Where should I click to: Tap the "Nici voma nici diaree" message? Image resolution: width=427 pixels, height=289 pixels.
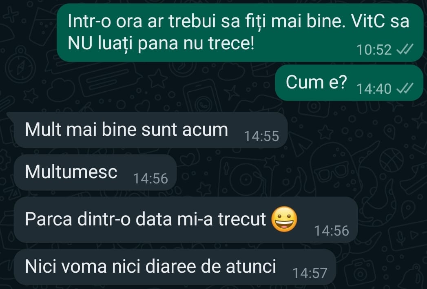coord(175,267)
